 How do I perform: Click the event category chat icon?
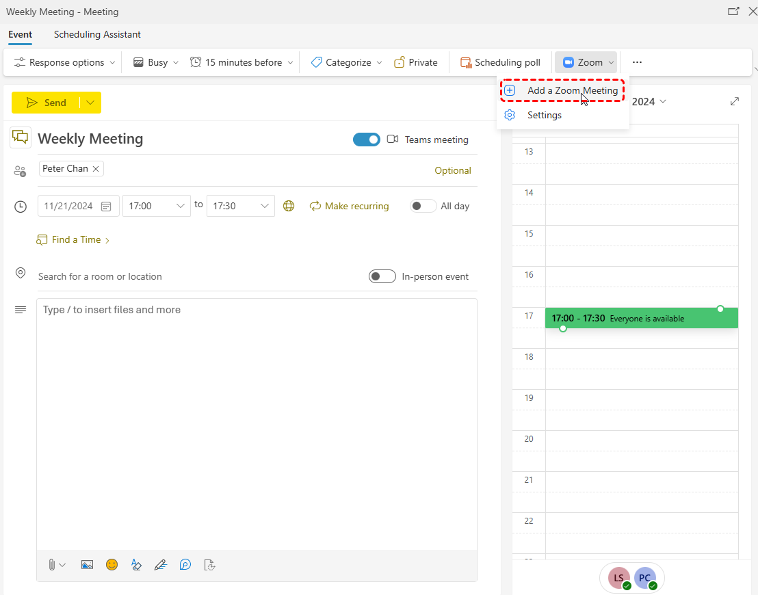[21, 137]
